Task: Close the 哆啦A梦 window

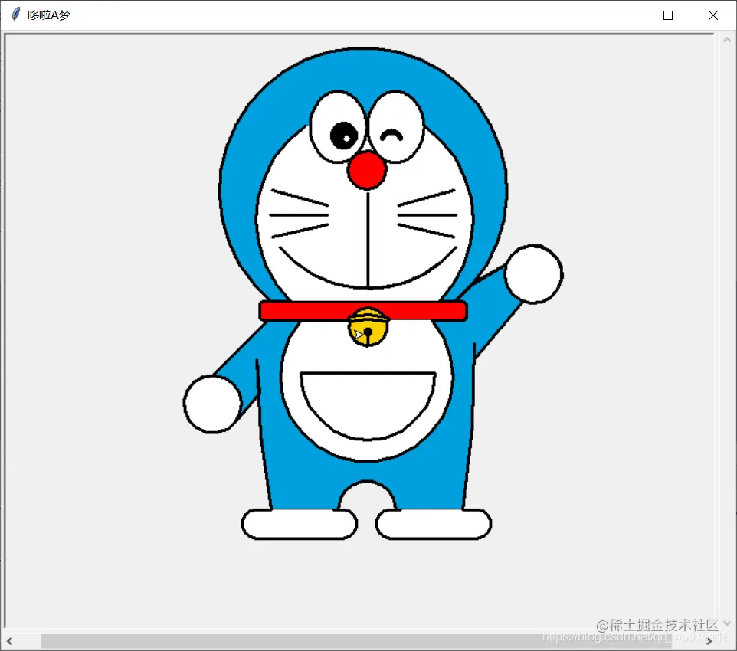Action: [712, 15]
